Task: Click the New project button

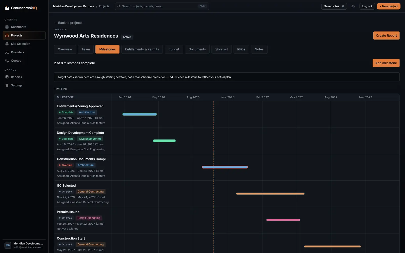Action: (389, 6)
